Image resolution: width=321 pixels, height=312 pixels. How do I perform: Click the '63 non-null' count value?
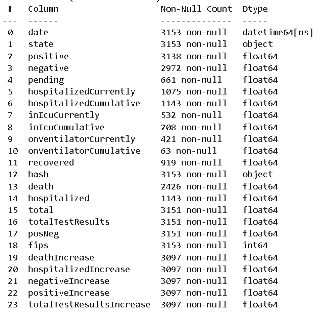pyautogui.click(x=188, y=151)
